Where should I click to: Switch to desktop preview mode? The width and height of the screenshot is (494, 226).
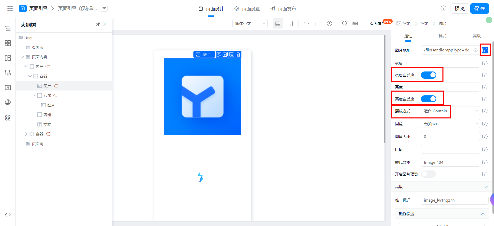(x=278, y=23)
